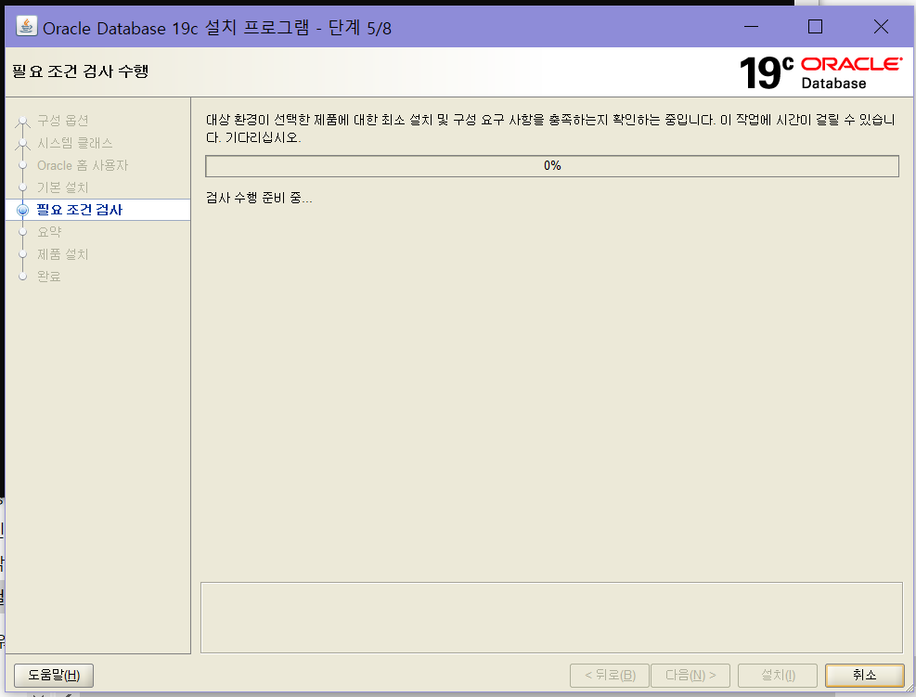Click the Oracle 19c Database logo
Image resolution: width=916 pixels, height=697 pixels.
click(820, 73)
